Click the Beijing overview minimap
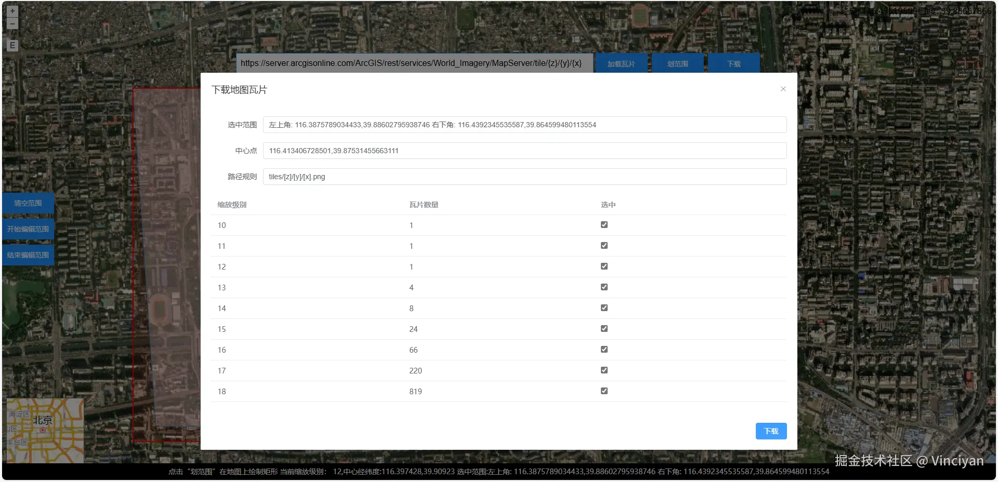The width and height of the screenshot is (998, 482). (45, 431)
